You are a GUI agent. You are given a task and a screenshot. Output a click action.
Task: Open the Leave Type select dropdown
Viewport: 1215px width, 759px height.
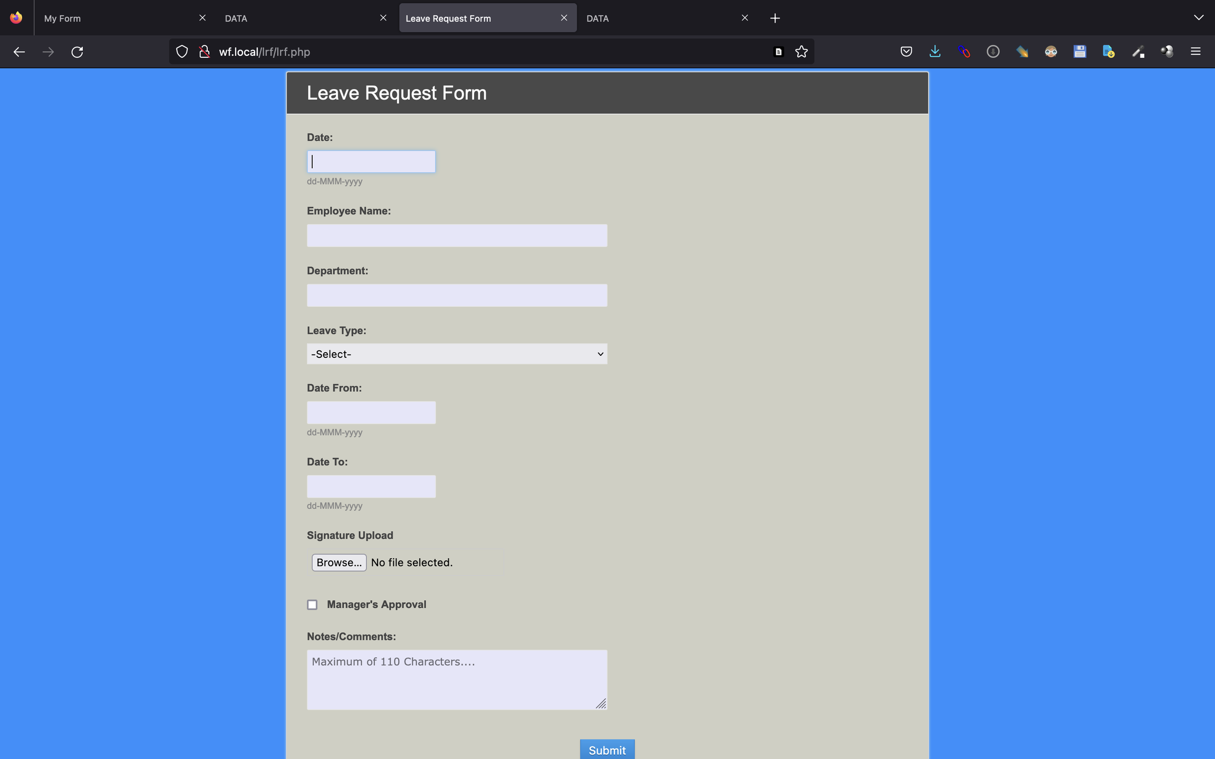457,354
